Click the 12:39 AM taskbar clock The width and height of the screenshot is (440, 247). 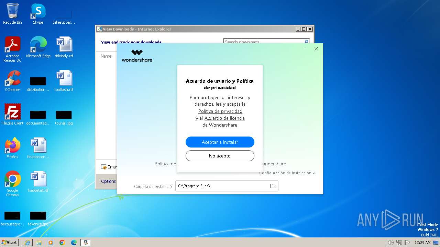tap(422, 243)
